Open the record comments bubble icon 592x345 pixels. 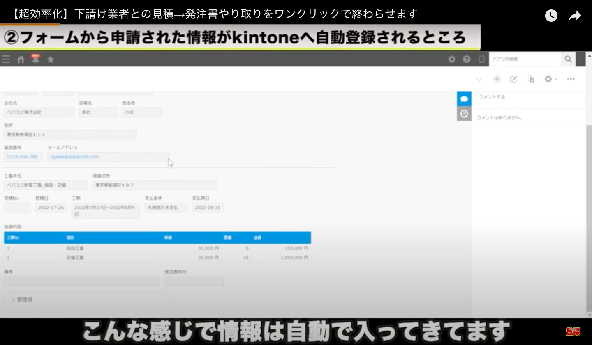tap(464, 98)
